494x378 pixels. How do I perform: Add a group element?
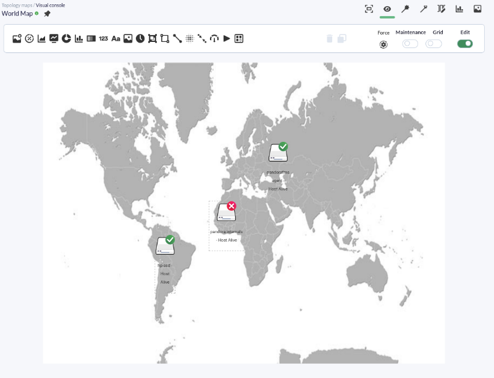153,39
